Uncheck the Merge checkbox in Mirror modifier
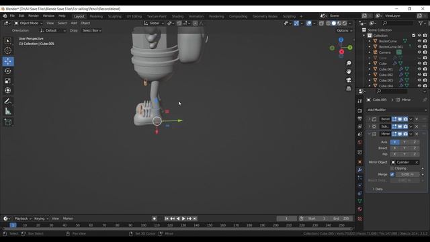This screenshot has width=430, height=242. pyautogui.click(x=392, y=175)
